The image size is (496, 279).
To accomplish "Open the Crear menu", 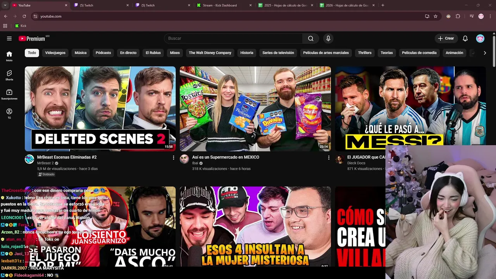I will pos(446,38).
